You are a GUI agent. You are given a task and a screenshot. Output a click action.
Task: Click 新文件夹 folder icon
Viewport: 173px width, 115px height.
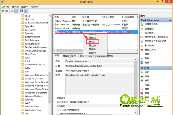pyautogui.click(x=142, y=45)
